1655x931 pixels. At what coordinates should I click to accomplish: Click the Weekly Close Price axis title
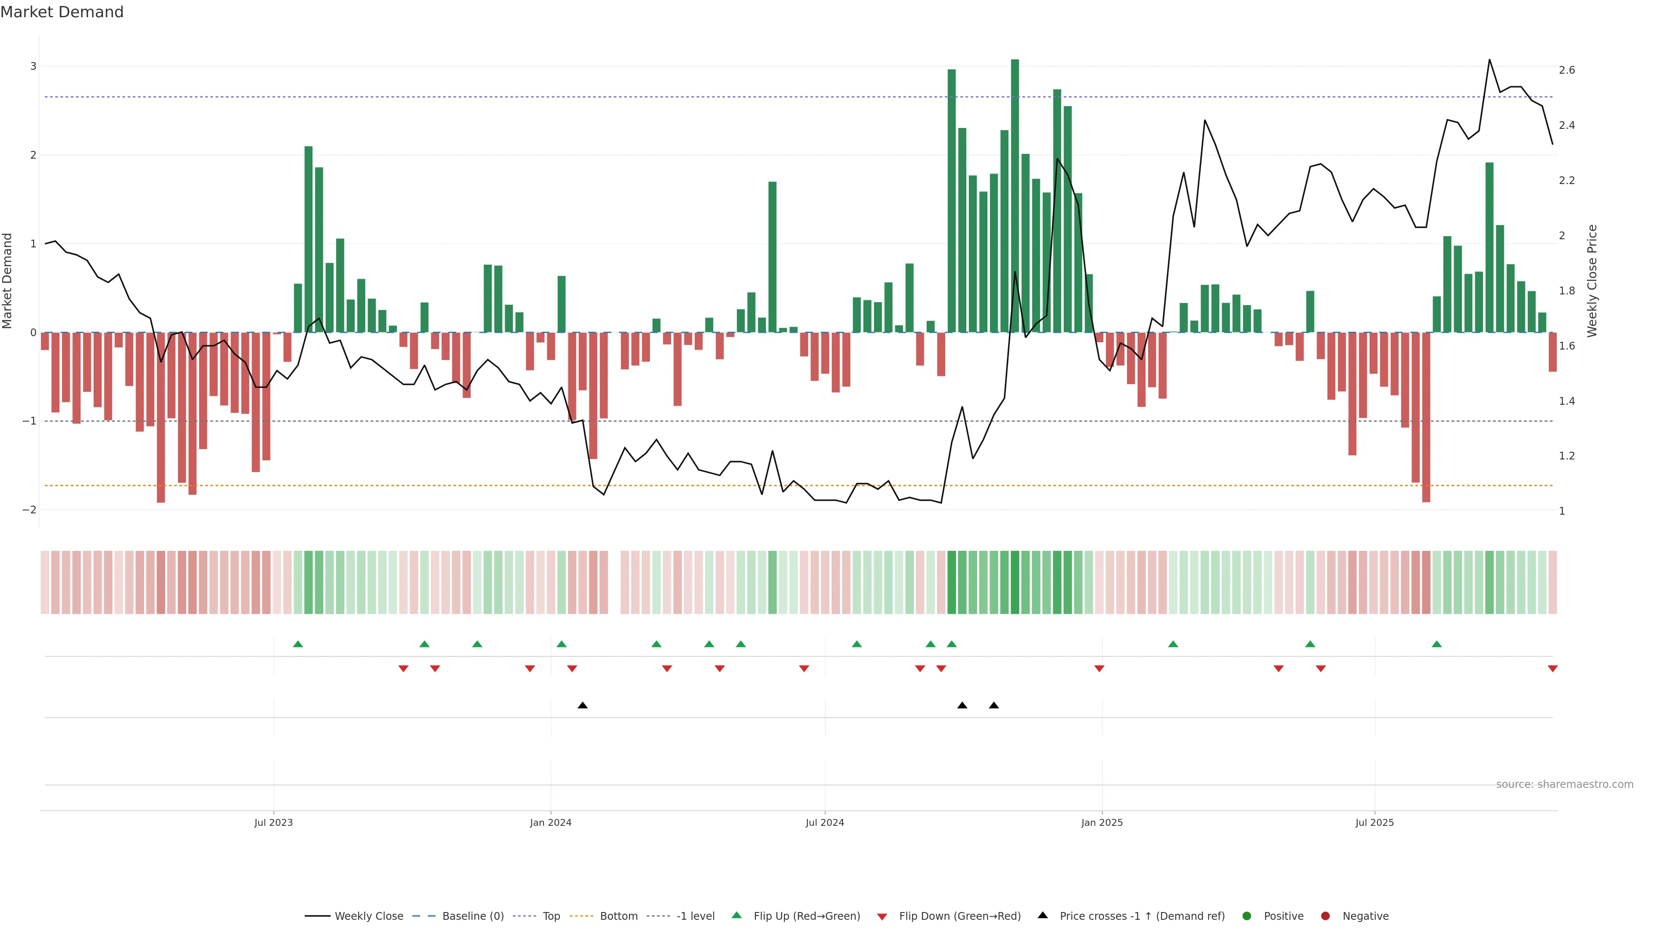pyautogui.click(x=1591, y=281)
